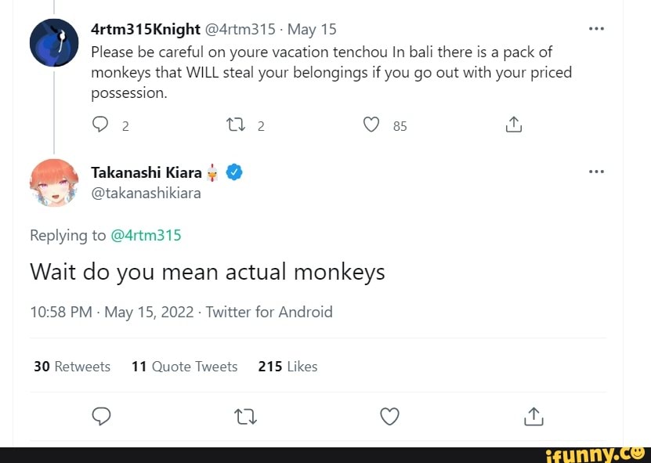The height and width of the screenshot is (463, 651).
Task: Open the Twitter for Android source link
Action: [269, 312]
